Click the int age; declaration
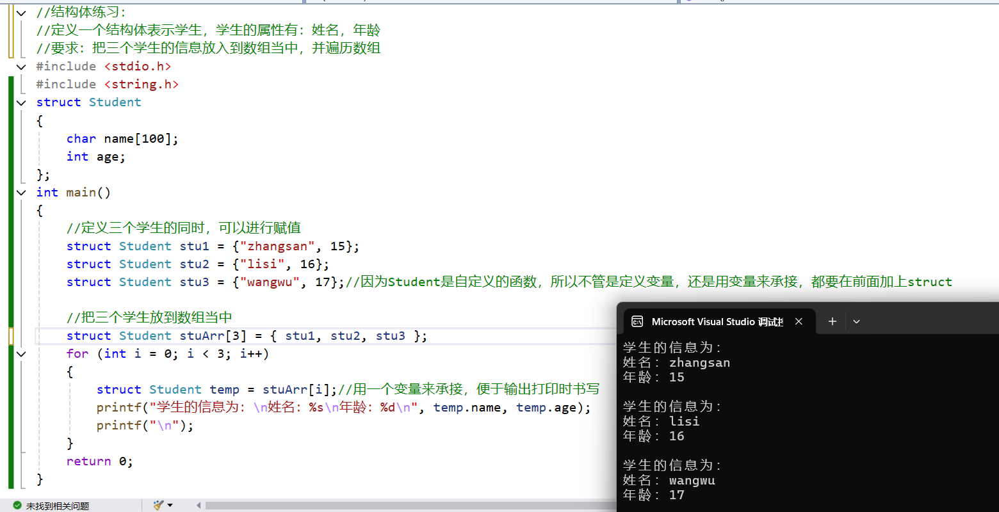The height and width of the screenshot is (512, 999). pyautogui.click(x=96, y=157)
